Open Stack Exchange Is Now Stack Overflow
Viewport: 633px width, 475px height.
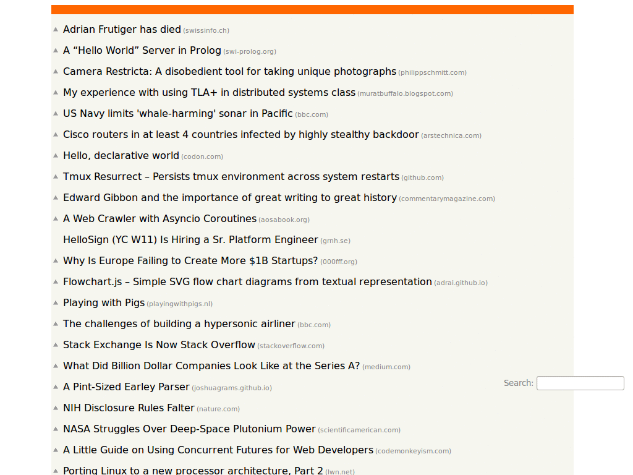pyautogui.click(x=159, y=344)
